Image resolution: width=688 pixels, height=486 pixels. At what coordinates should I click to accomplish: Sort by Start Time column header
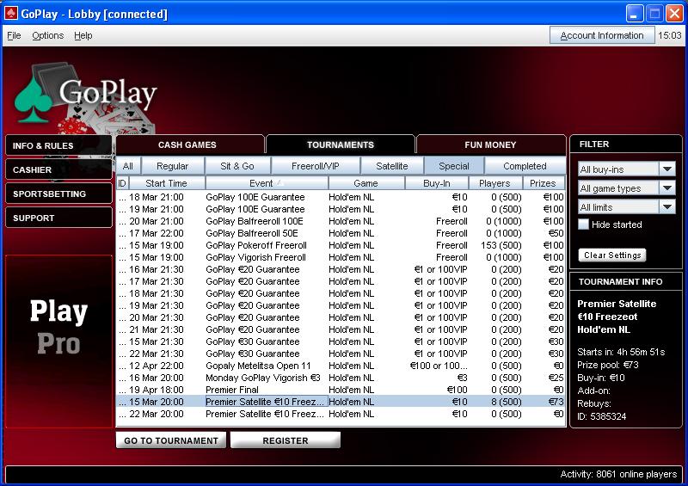(167, 183)
